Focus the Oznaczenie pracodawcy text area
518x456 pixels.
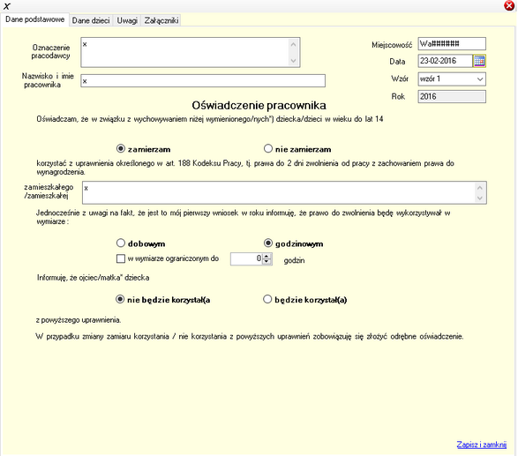tap(191, 53)
